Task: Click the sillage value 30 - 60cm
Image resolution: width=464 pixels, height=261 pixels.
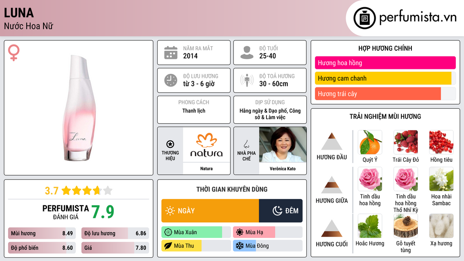Action: tap(273, 84)
